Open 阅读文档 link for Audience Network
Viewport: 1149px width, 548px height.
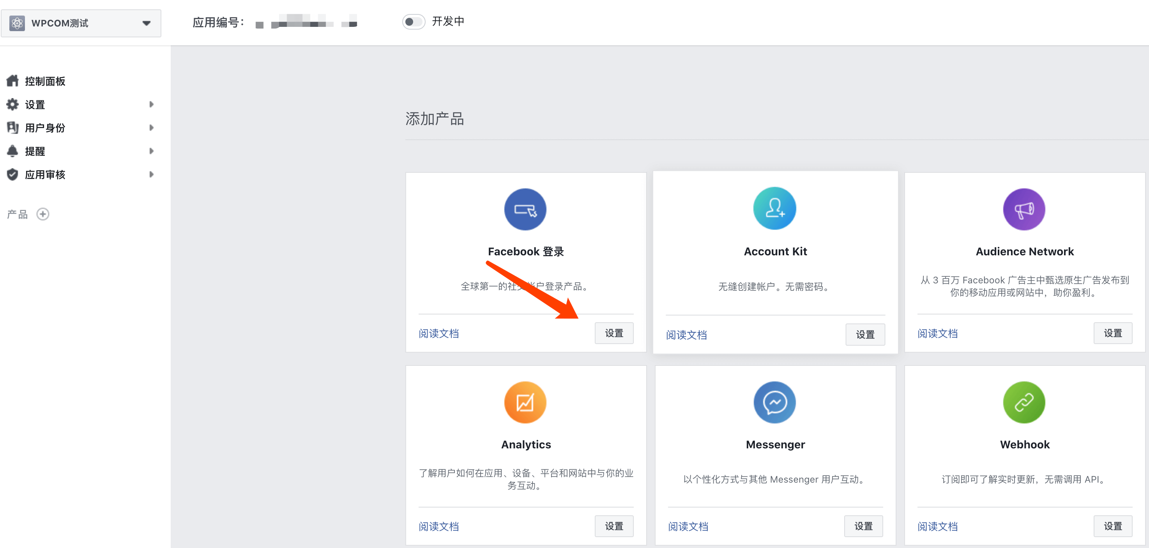point(938,334)
